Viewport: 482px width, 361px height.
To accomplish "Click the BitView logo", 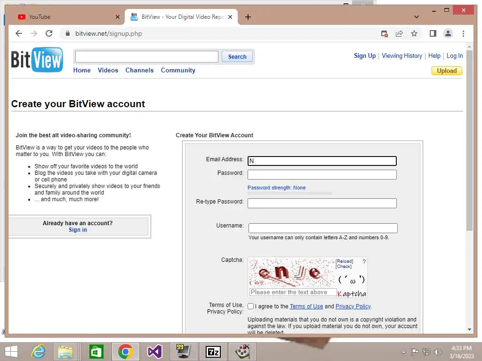I will point(37,60).
